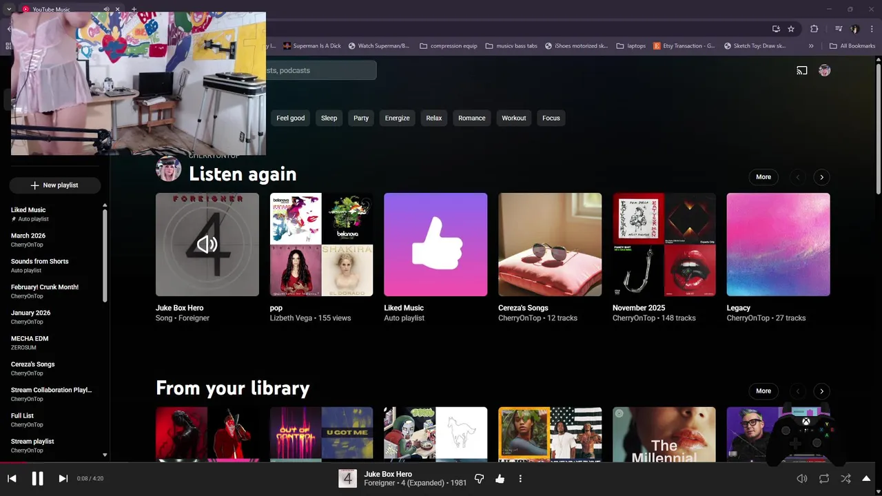The width and height of the screenshot is (882, 496).
Task: Click the Chrome profile avatar
Action: click(855, 29)
